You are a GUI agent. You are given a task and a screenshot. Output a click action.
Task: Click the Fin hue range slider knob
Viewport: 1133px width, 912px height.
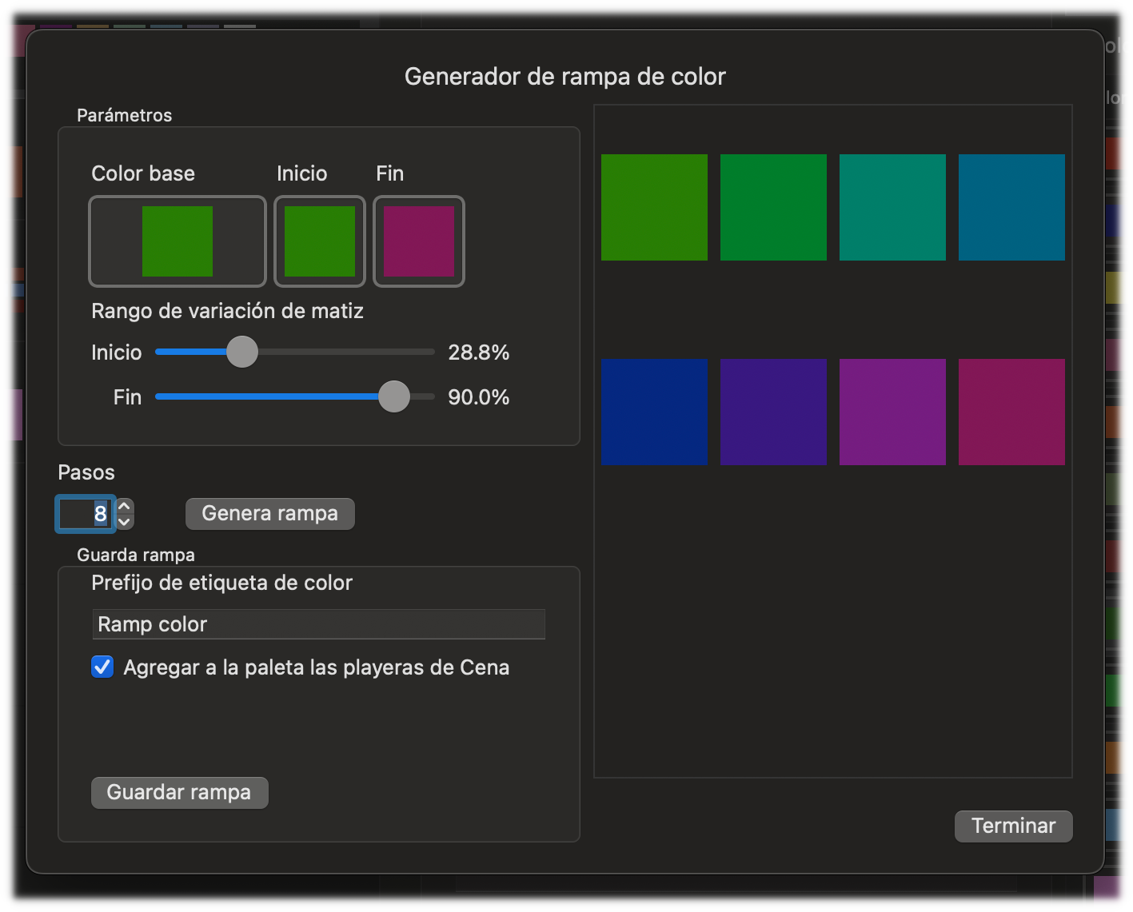click(393, 396)
